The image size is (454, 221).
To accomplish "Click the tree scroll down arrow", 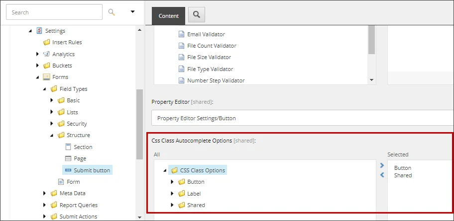I will pos(139,217).
